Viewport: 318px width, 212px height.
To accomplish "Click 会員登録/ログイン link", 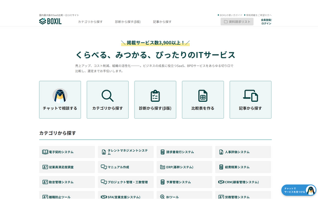I will click(x=266, y=22).
